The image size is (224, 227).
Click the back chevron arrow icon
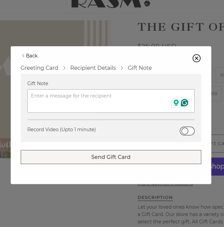23,56
